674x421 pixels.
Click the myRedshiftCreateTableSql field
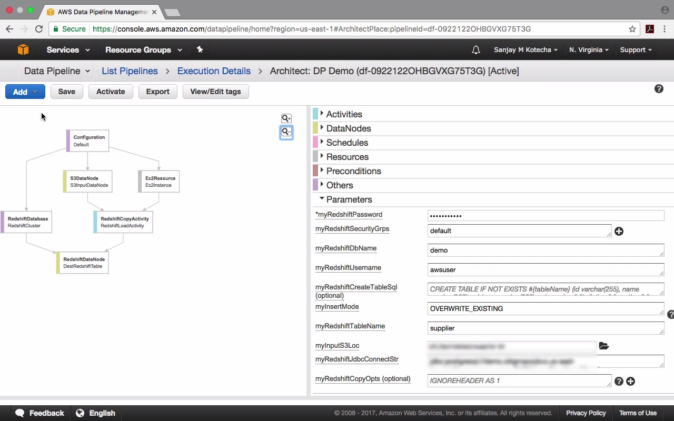click(x=546, y=289)
